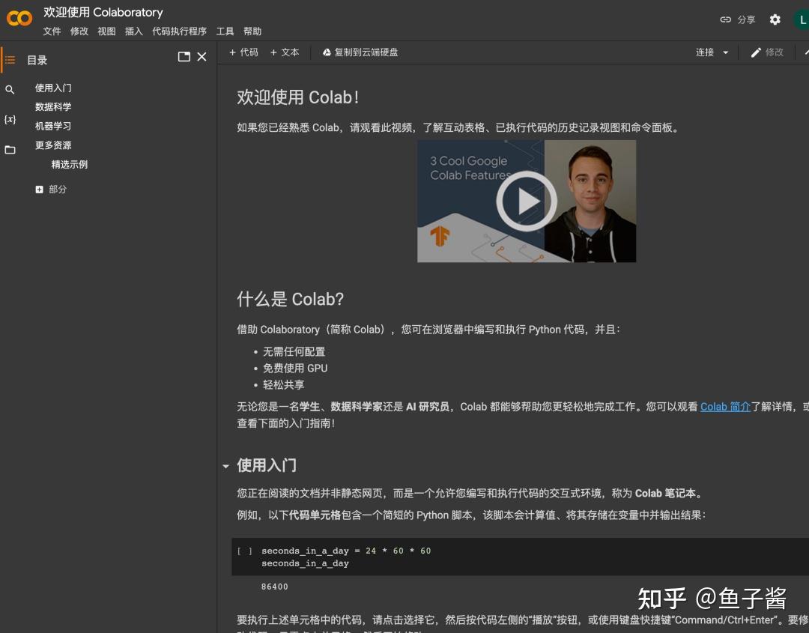This screenshot has height=633, width=809.
Task: Click the 连接 button
Action: (705, 52)
